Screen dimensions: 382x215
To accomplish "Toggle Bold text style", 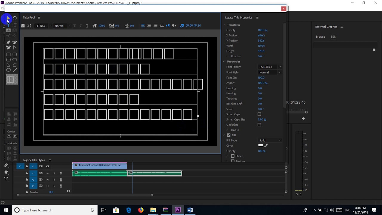I will click(x=75, y=26).
